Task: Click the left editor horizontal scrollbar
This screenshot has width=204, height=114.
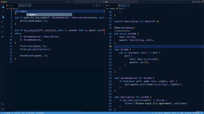Action: pyautogui.click(x=48, y=111)
